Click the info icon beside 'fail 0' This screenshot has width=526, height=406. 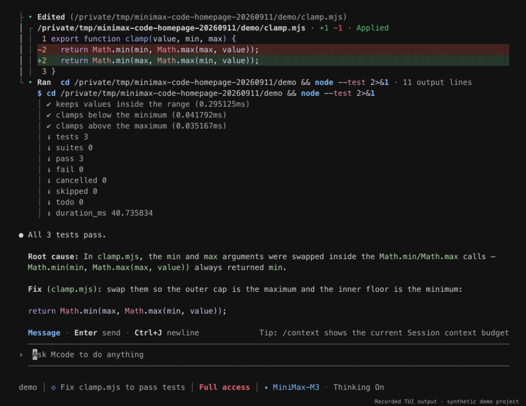click(x=49, y=170)
